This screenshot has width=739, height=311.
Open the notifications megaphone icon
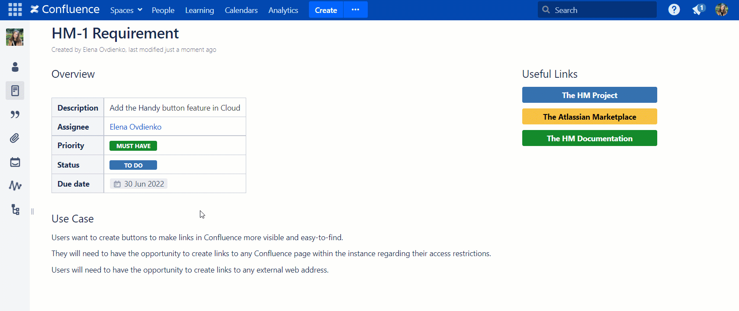point(698,10)
